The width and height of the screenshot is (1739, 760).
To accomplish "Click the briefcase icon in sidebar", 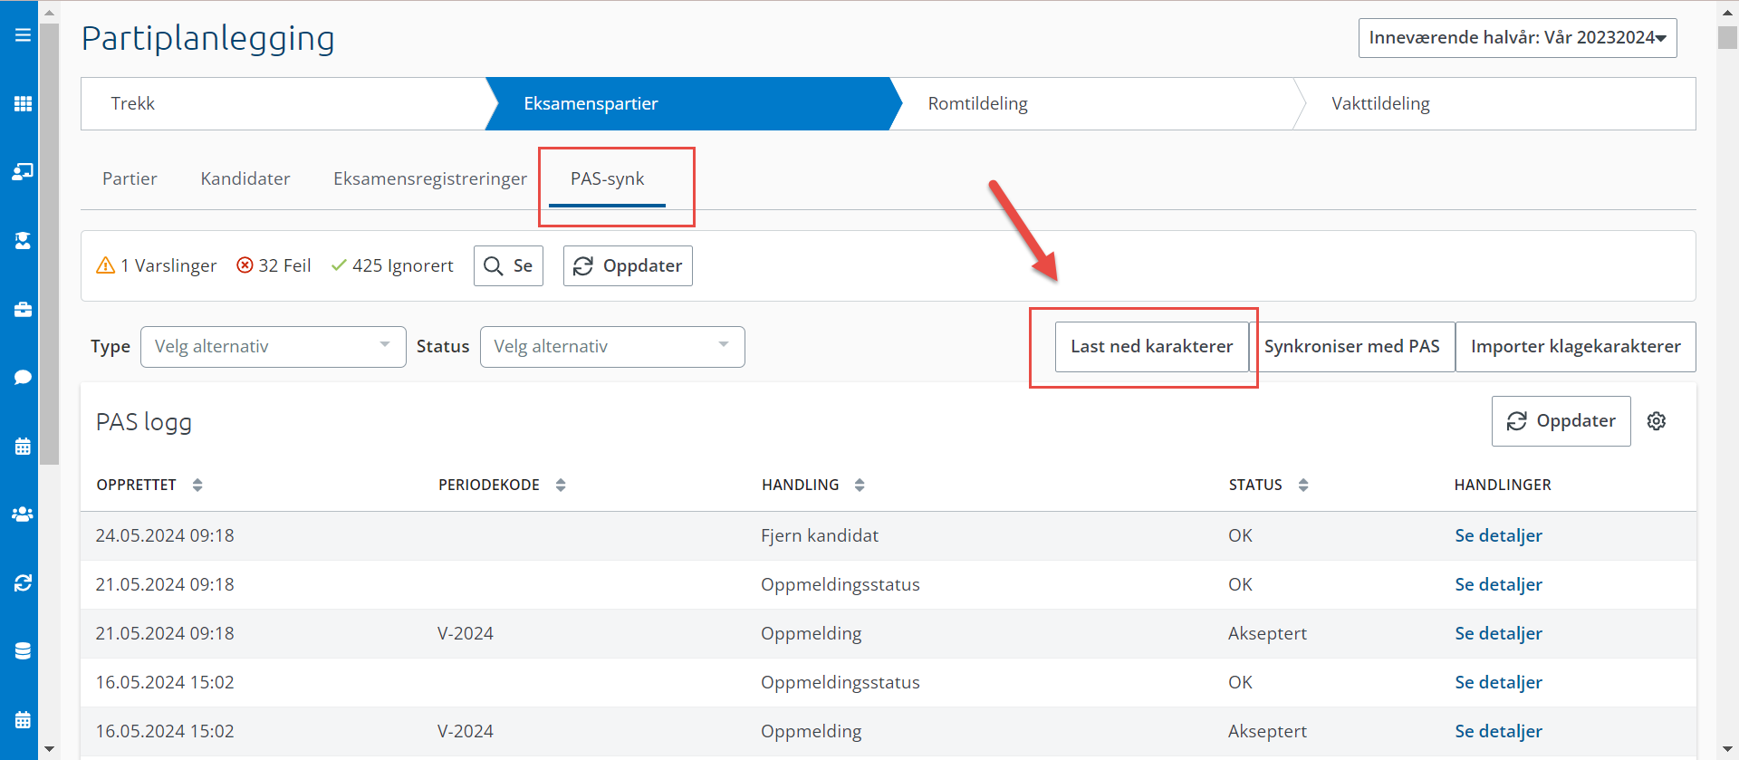I will click(23, 310).
